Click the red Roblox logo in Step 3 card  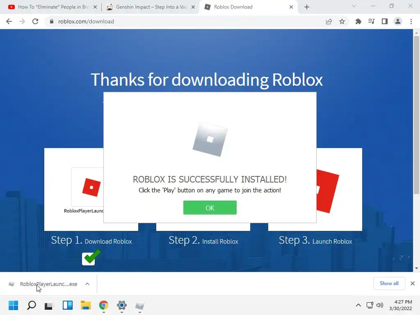[x=328, y=191]
